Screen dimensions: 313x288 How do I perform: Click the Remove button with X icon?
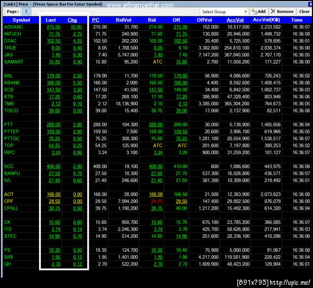(x=282, y=11)
